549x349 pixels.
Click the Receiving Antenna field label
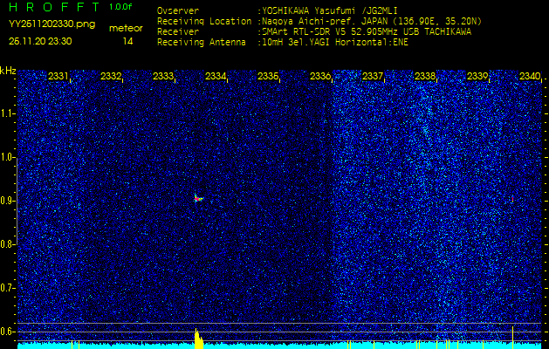[x=202, y=43]
